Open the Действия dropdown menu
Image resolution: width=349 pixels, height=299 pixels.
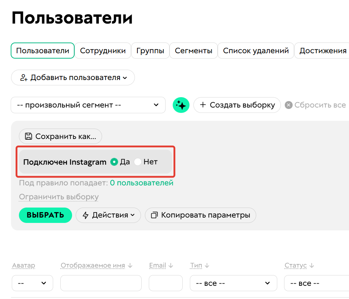tap(108, 215)
